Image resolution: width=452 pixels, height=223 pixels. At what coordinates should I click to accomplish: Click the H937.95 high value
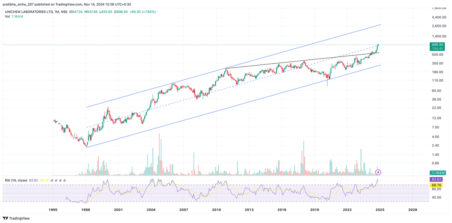91,12
